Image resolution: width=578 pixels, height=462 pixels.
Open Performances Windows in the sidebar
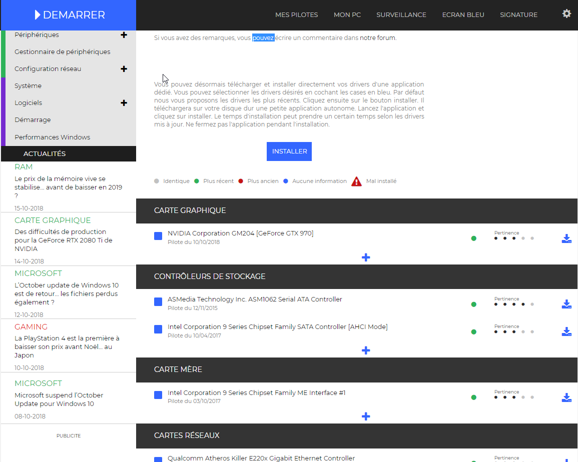(x=53, y=137)
